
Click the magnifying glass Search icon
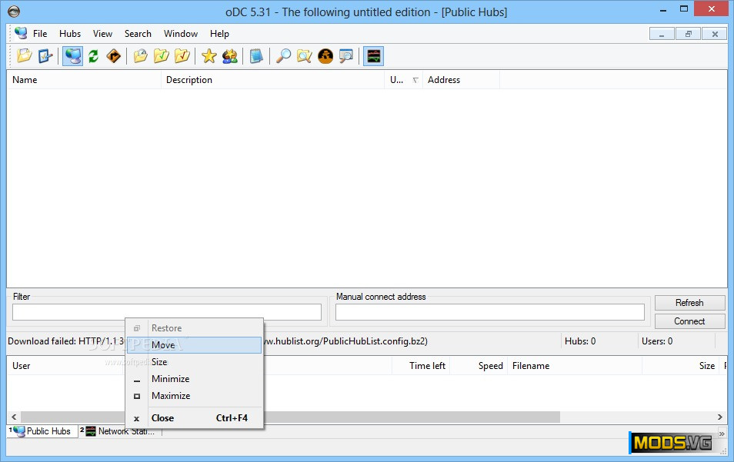tap(283, 55)
